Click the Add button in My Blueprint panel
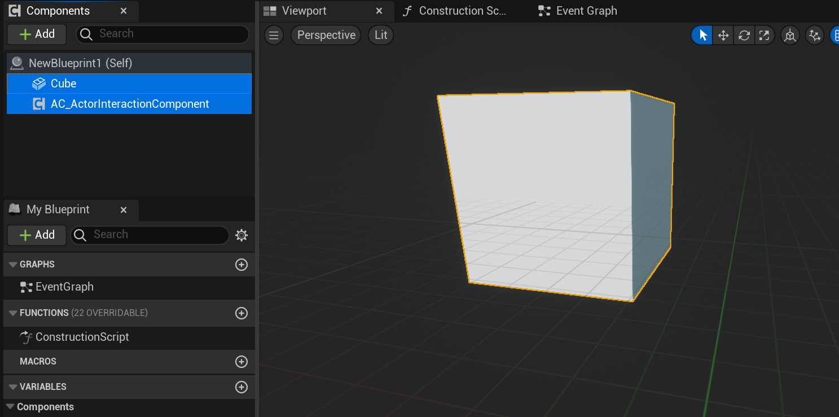The width and height of the screenshot is (839, 417). (x=37, y=235)
